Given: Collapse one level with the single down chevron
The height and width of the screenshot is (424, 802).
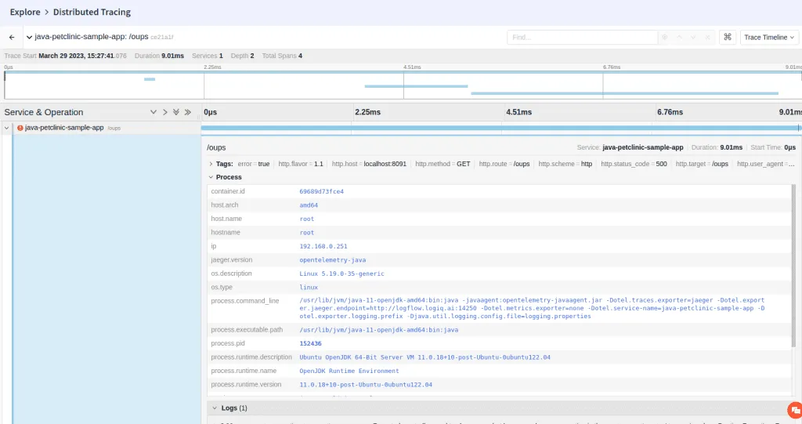Looking at the screenshot, I should [154, 112].
